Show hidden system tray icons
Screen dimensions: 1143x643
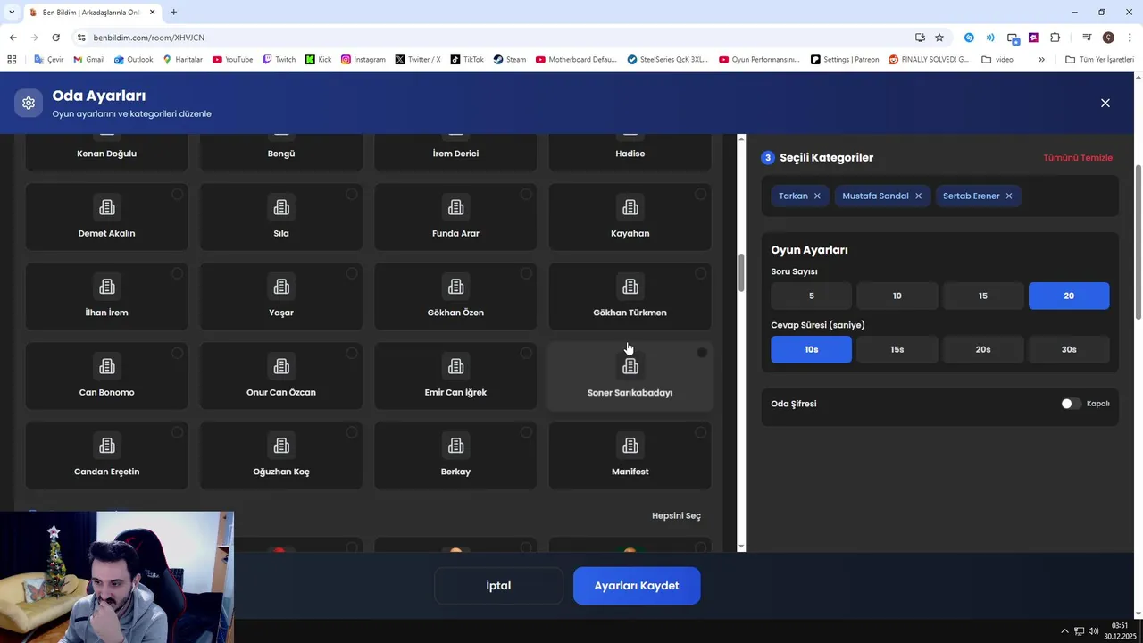1064,631
